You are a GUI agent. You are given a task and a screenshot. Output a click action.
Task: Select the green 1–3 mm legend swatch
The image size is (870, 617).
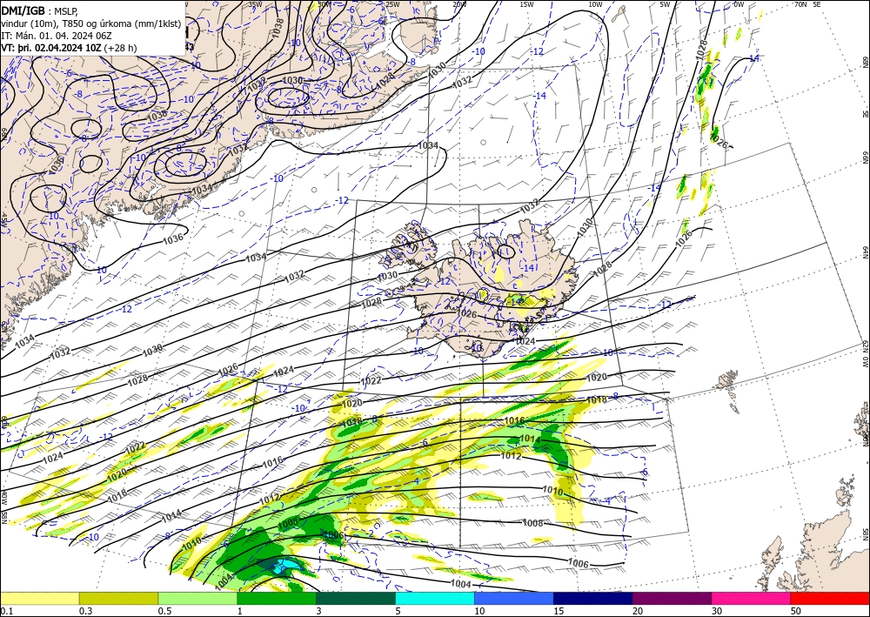pos(277,598)
